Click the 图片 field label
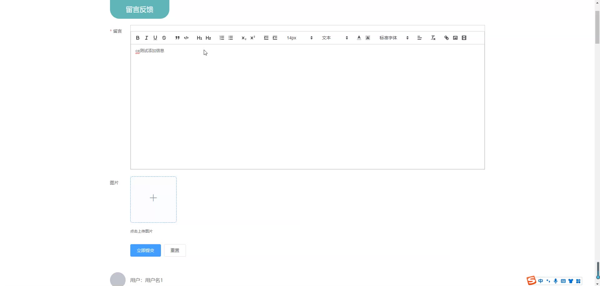 114,183
